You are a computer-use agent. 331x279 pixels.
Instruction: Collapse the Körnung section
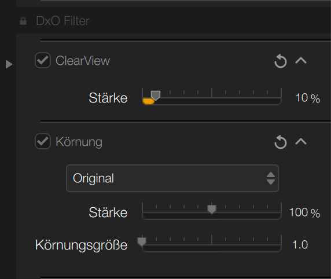(301, 141)
